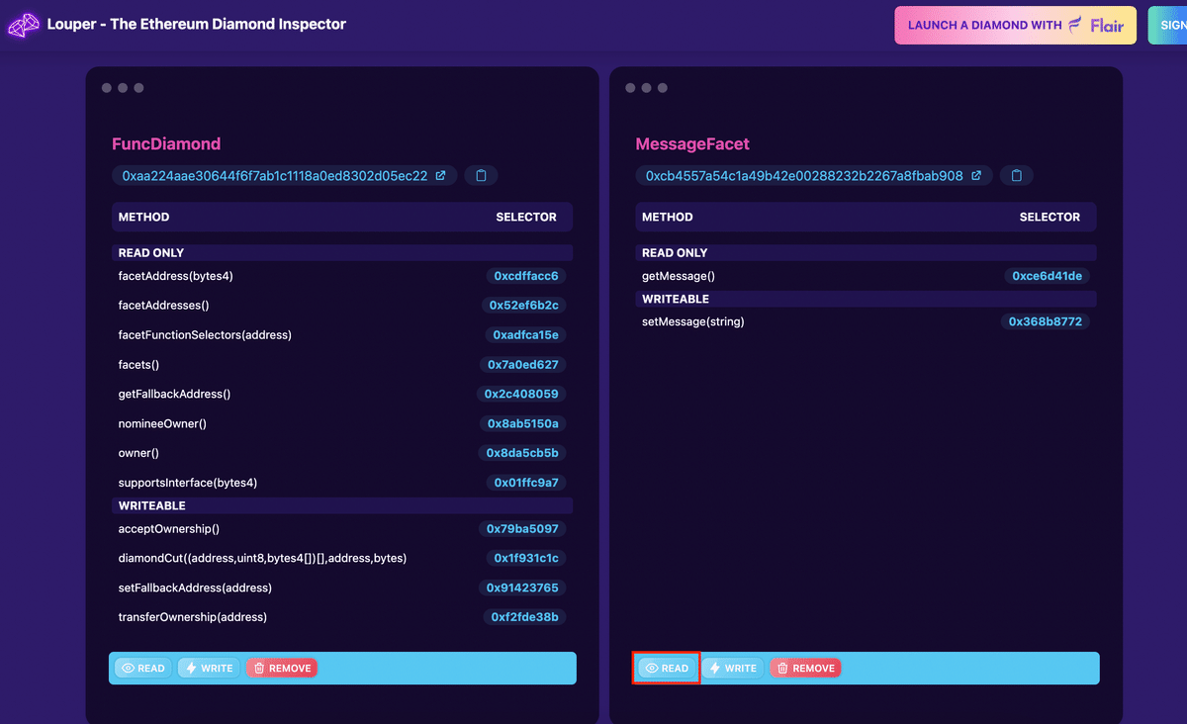Image resolution: width=1187 pixels, height=724 pixels.
Task: Select the facetAddress(bytes4) method row
Action: tap(342, 276)
